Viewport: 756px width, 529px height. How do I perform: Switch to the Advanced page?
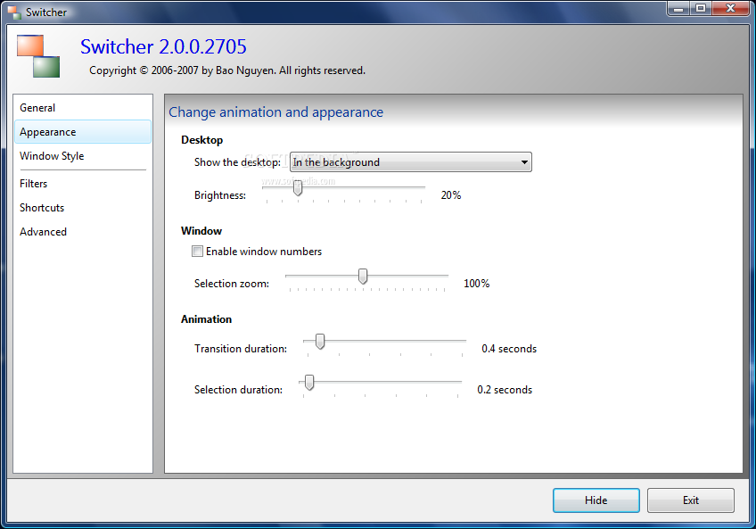[x=82, y=232]
